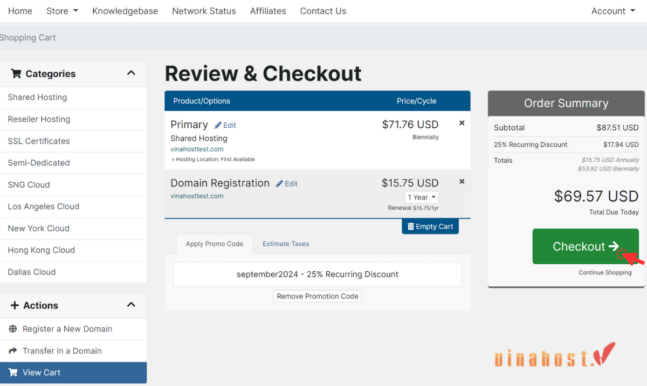
Task: Select Shared Hosting category
Action: pos(73,98)
